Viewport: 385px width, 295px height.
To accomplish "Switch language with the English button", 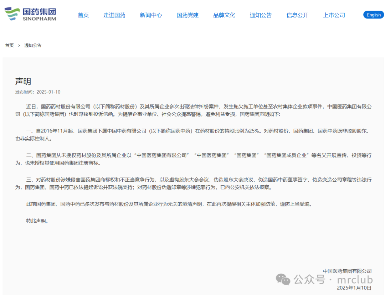I will point(374,15).
